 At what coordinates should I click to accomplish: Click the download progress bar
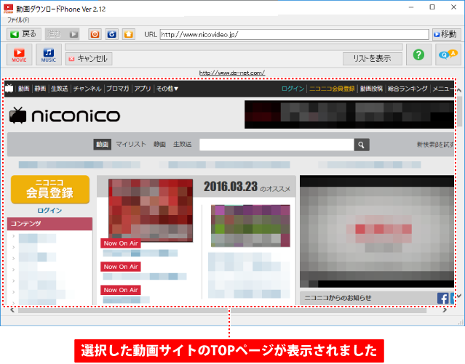[234, 47]
